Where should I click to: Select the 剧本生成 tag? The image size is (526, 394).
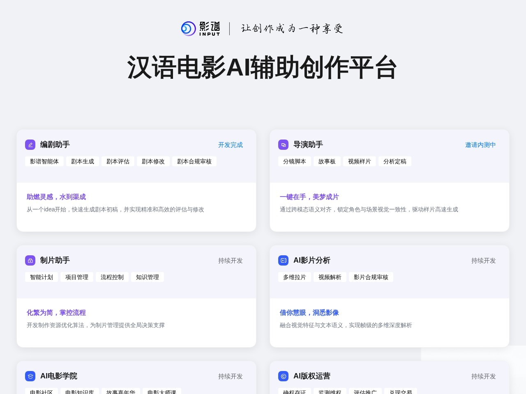click(83, 162)
